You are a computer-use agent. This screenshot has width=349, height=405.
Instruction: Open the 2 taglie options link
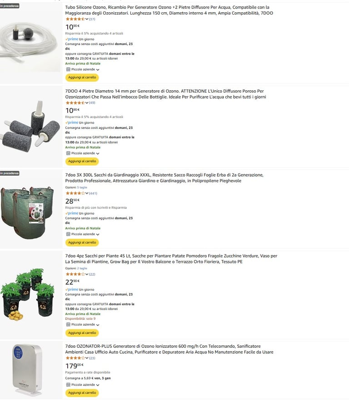click(x=82, y=268)
